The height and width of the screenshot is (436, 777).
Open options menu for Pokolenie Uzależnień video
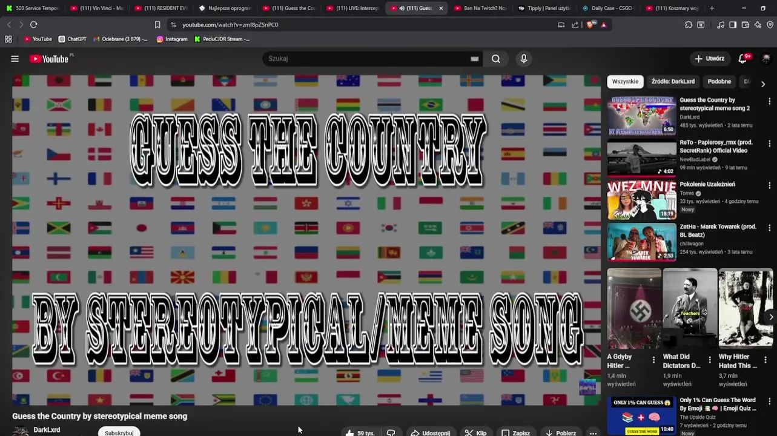tap(770, 186)
